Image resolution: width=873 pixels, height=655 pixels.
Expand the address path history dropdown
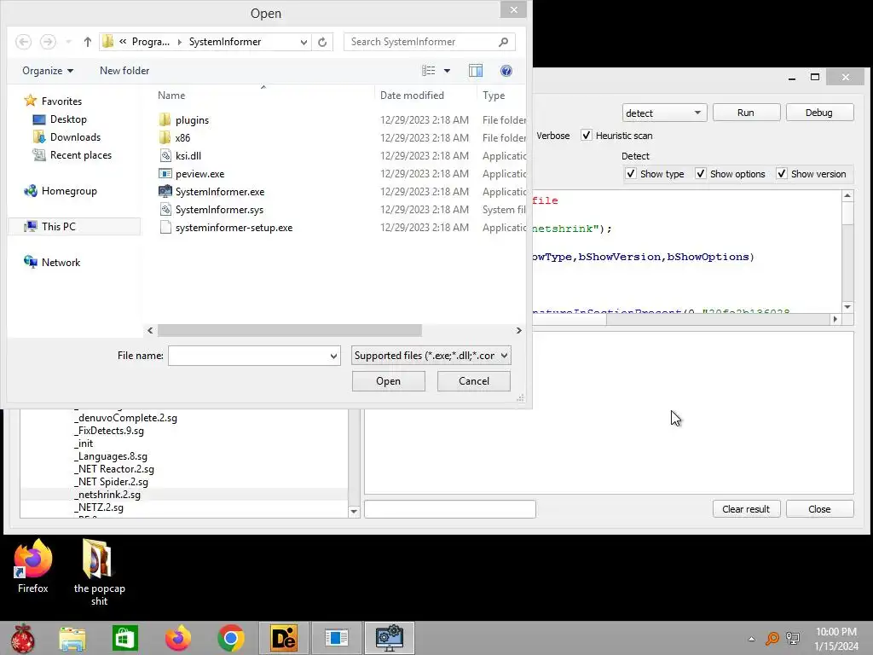pos(304,42)
